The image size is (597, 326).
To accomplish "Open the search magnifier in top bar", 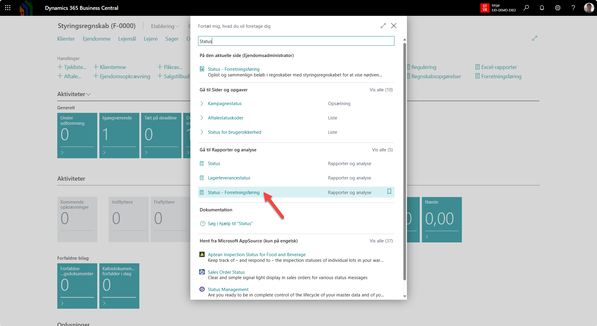I will (526, 8).
